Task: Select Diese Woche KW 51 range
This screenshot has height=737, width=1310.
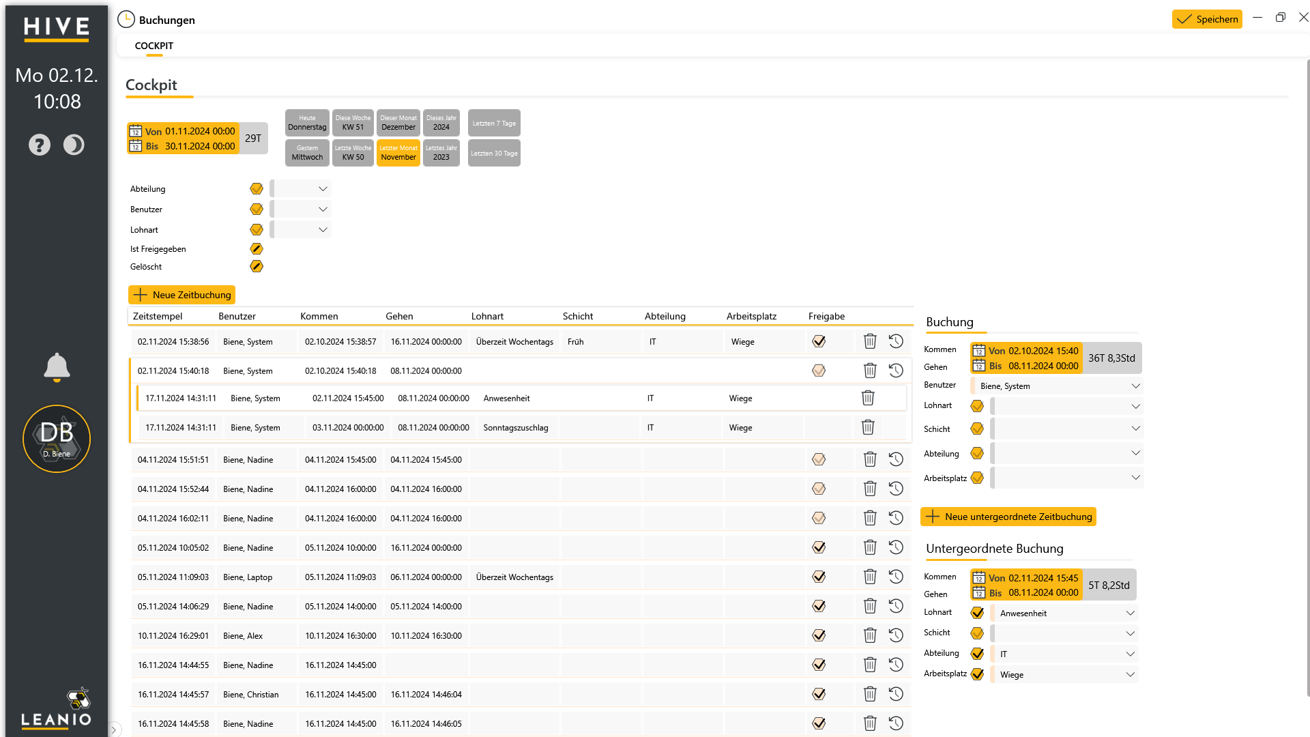Action: tap(353, 123)
